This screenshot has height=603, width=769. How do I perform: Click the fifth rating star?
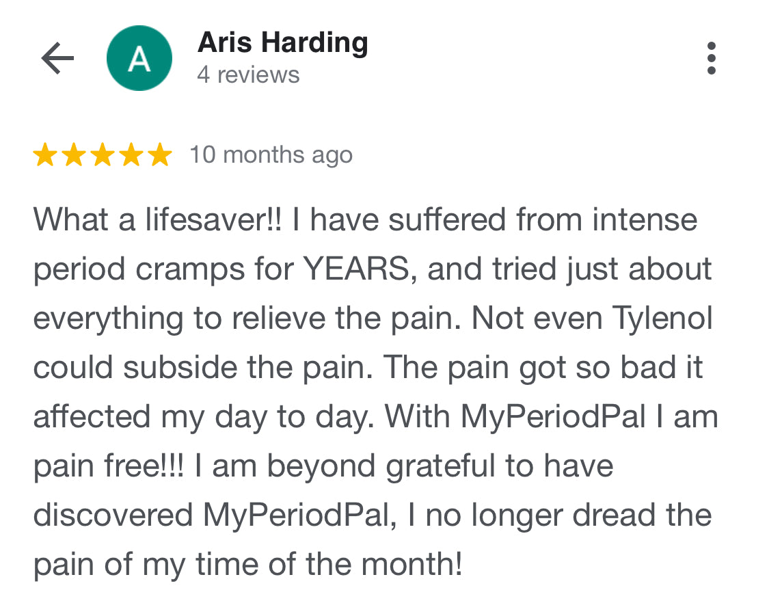tap(160, 156)
